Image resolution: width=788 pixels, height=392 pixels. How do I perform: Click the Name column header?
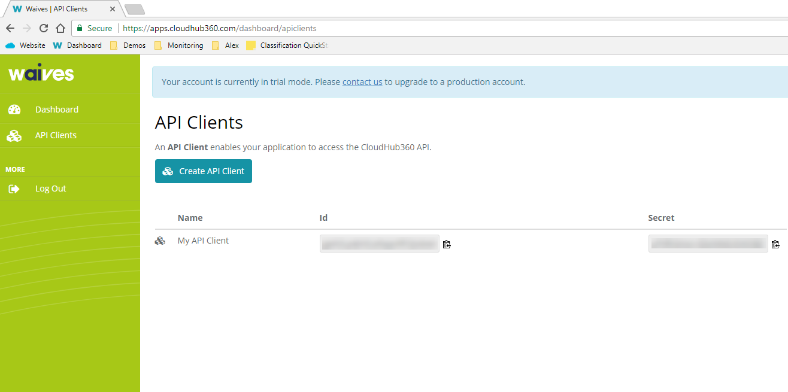190,218
